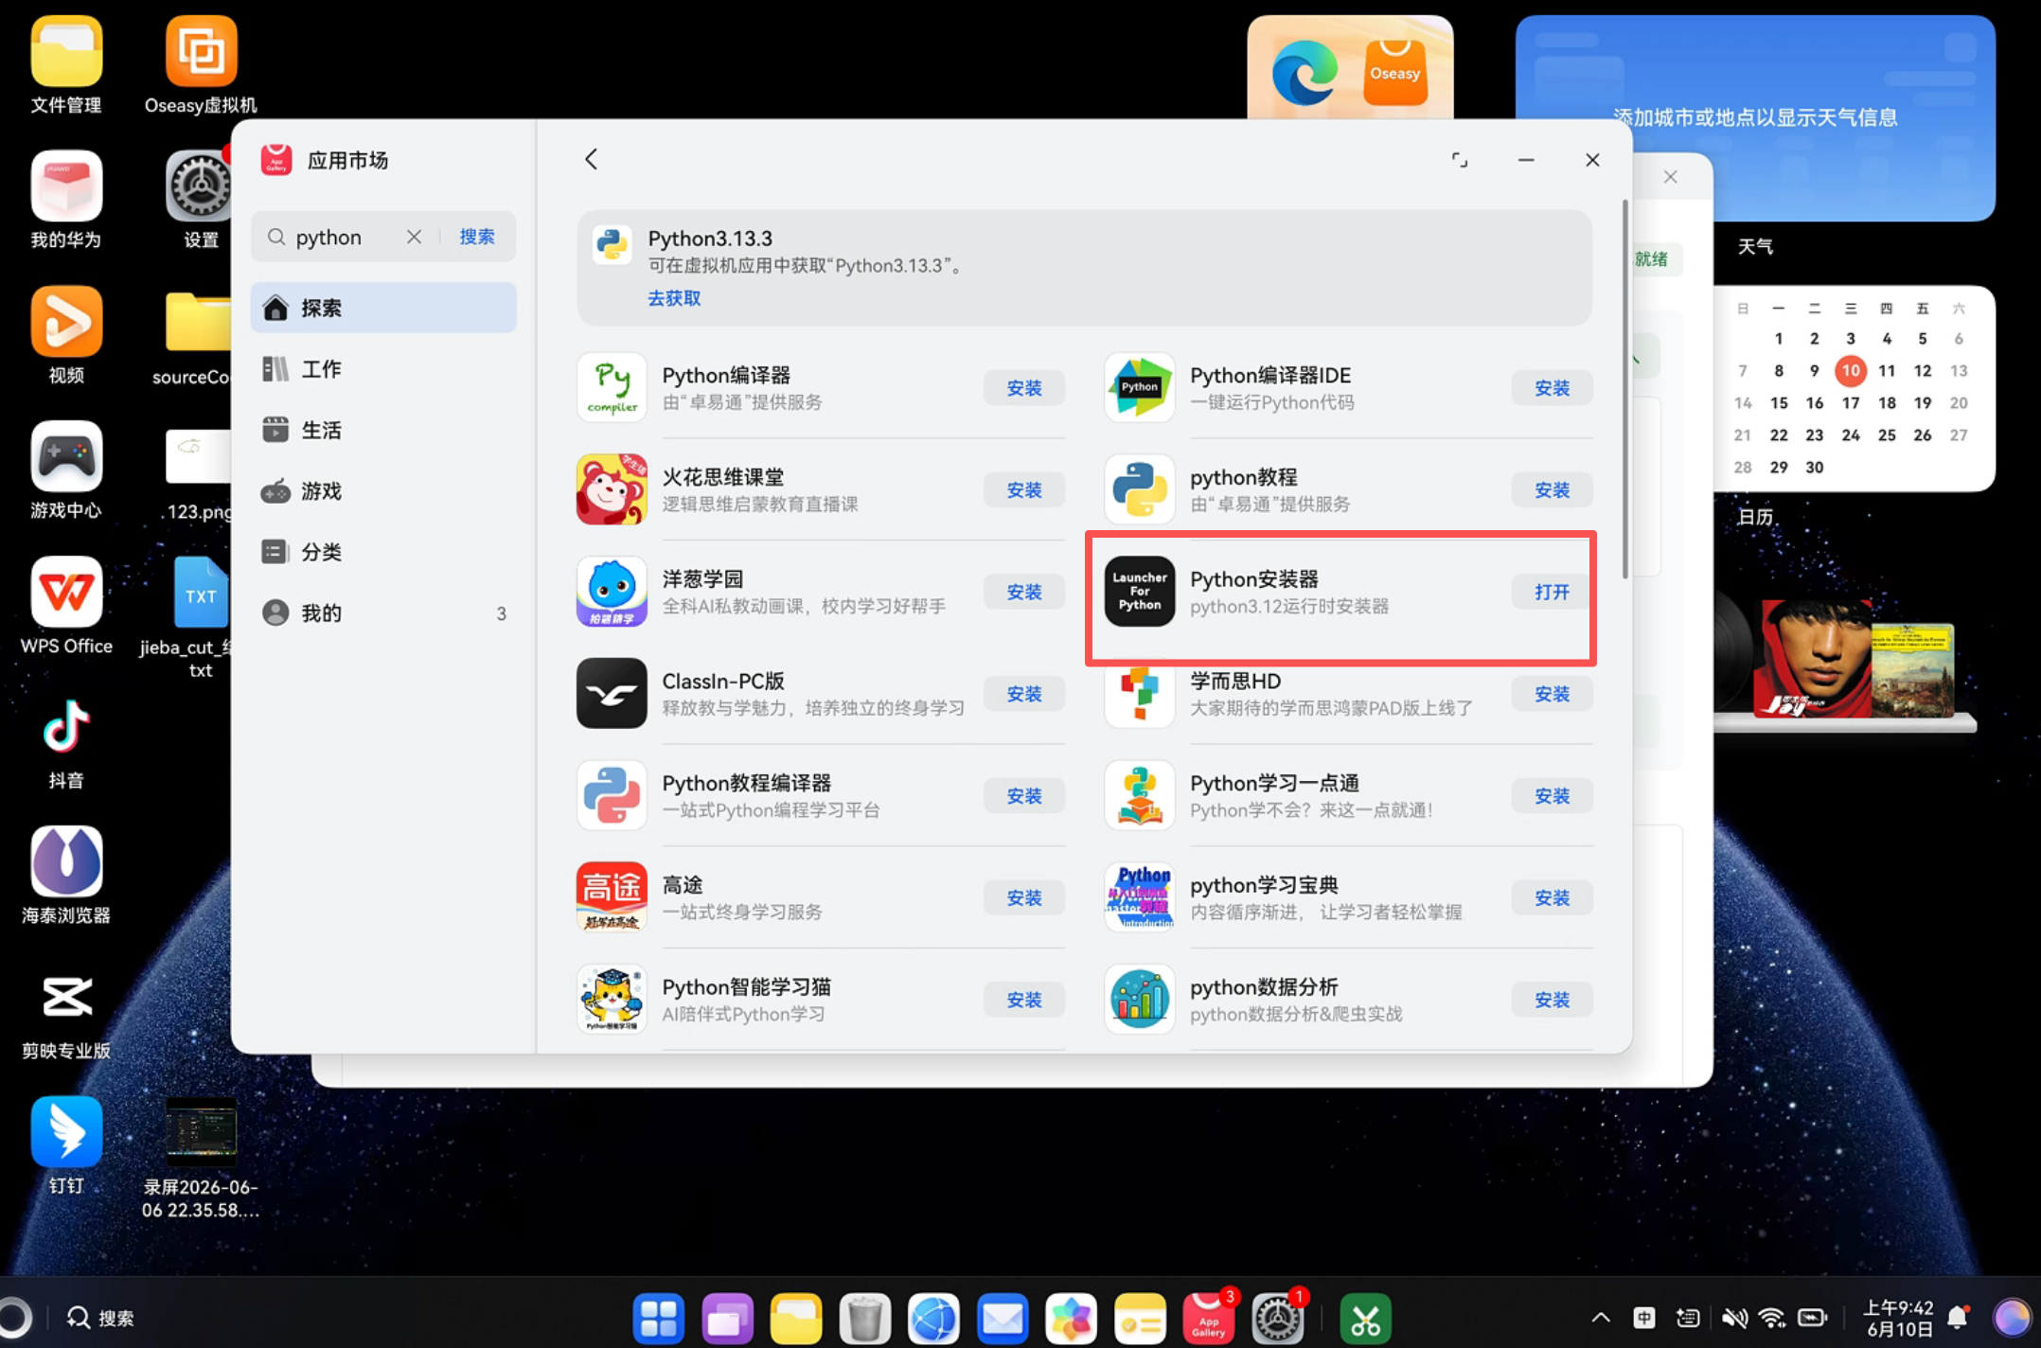Open 游戏中心 desktop icon

[66, 457]
